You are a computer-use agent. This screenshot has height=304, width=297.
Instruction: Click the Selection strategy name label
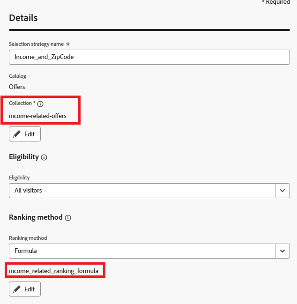click(x=37, y=44)
